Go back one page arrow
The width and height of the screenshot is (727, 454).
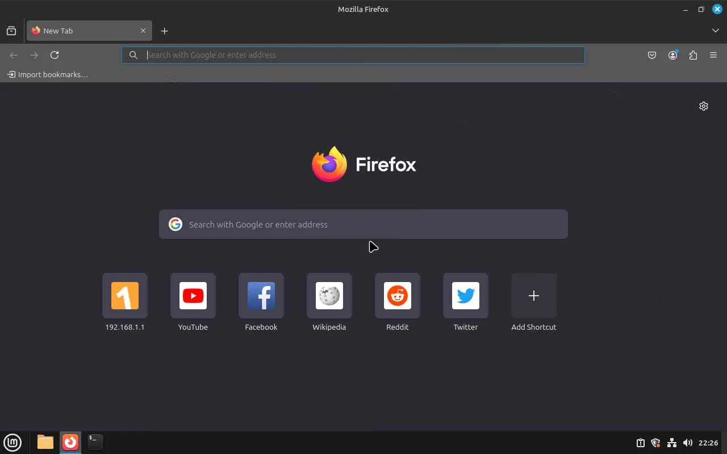[14, 55]
